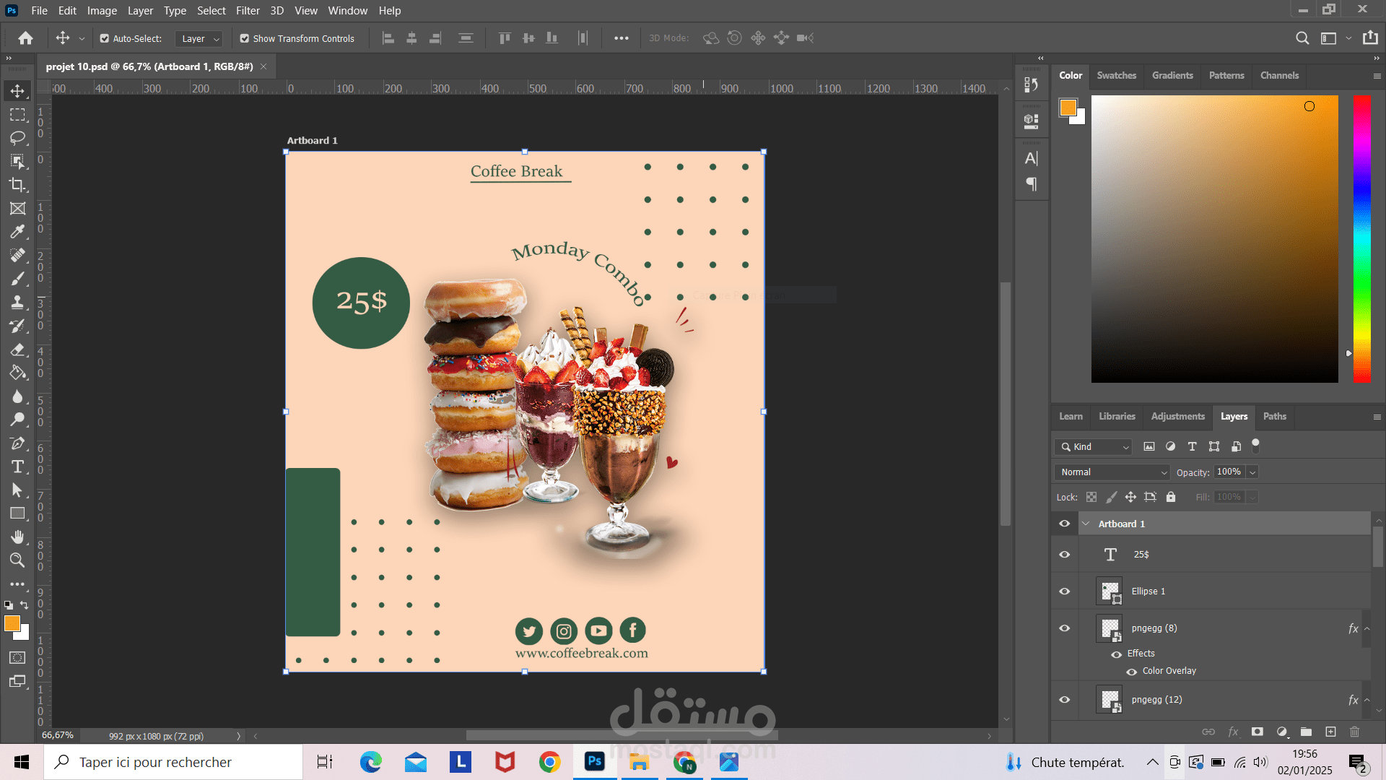Open Photoshop from the Windows taskbar
Viewport: 1386px width, 780px height.
595,761
